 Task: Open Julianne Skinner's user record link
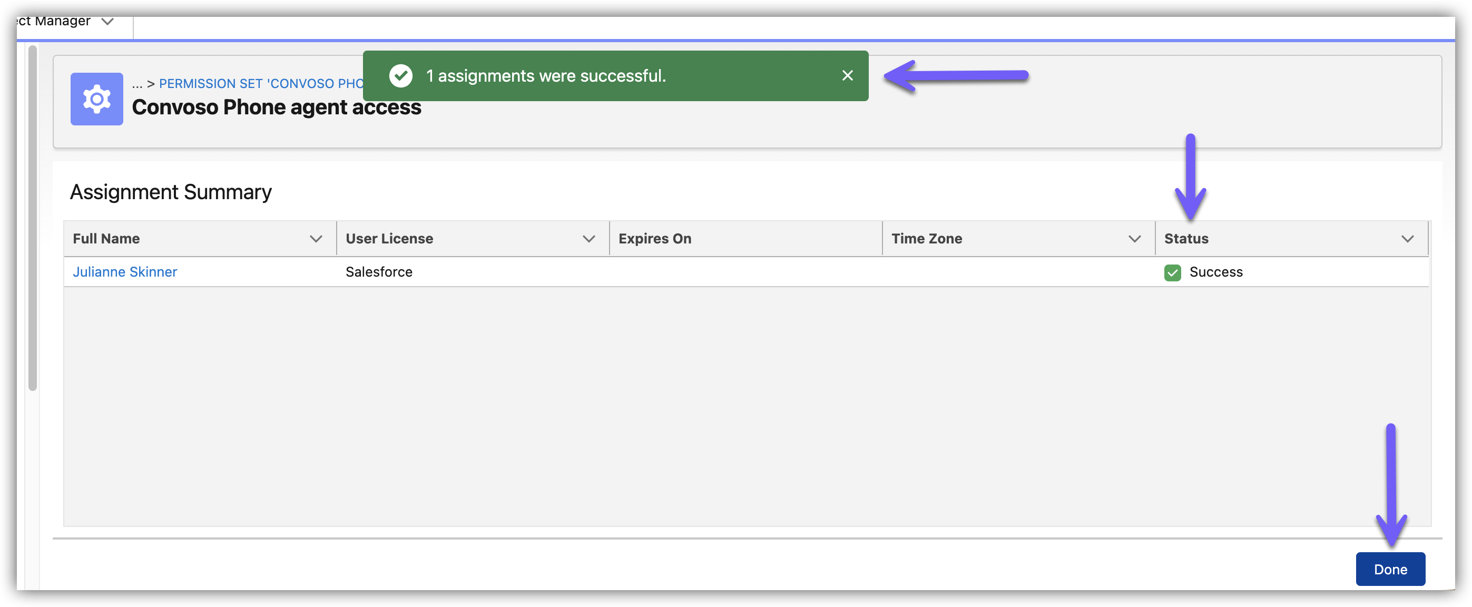[124, 272]
